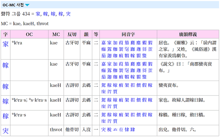This screenshot has width=220, height=137.
Task: Click large 宊 in table's 字 column
Action: tap(5, 131)
